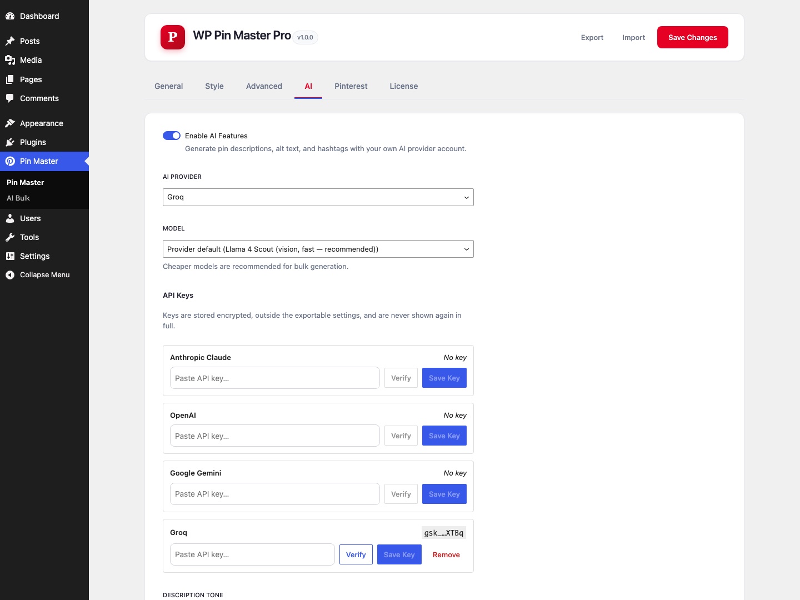The image size is (800, 600).
Task: Save the Anthropic Claude key
Action: pyautogui.click(x=444, y=378)
